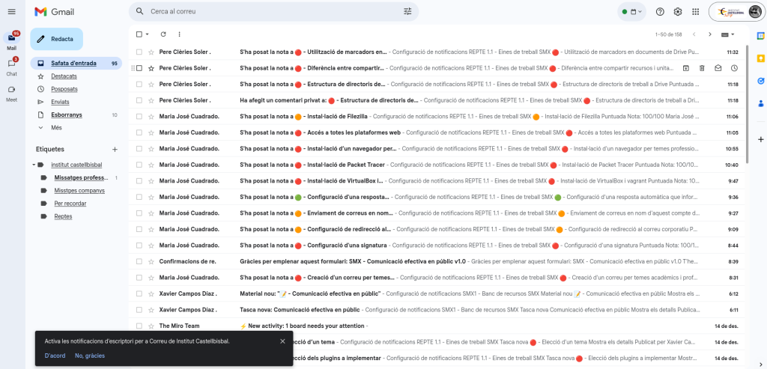Image resolution: width=767 pixels, height=369 pixels.
Task: Star the Utilització de marcadors email
Action: [151, 52]
